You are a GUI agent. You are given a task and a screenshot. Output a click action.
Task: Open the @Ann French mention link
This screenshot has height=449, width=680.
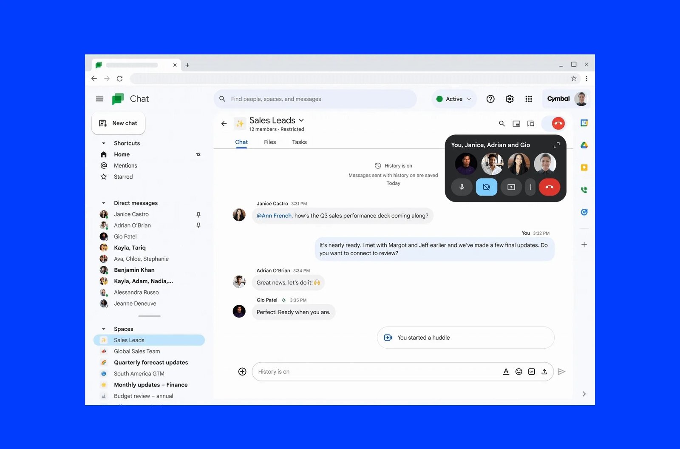pyautogui.click(x=273, y=216)
